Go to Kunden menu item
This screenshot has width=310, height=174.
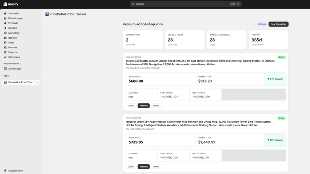12,28
